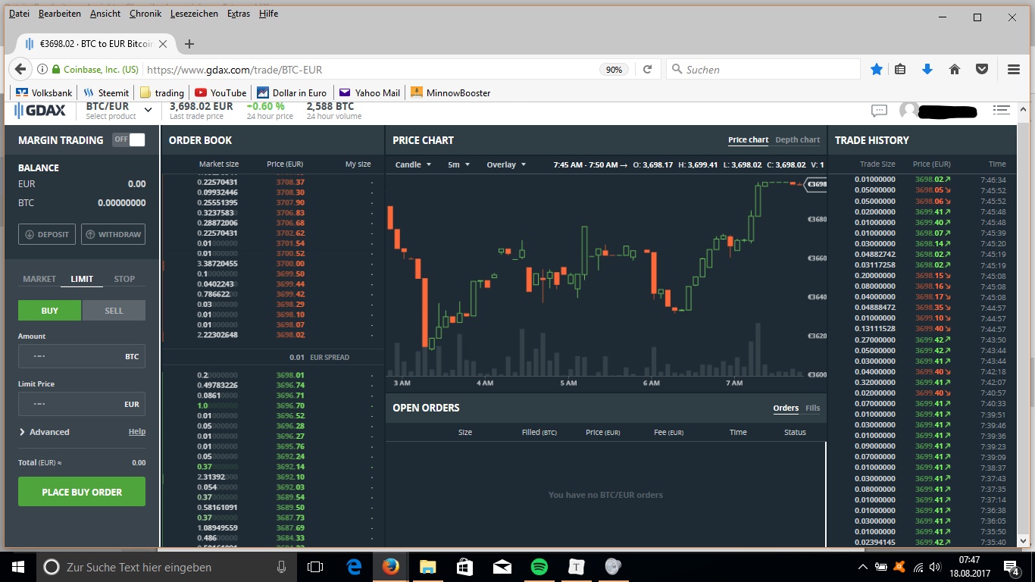Open the 5m timeframe dropdown
Screen dimensions: 1035x582
tap(458, 164)
